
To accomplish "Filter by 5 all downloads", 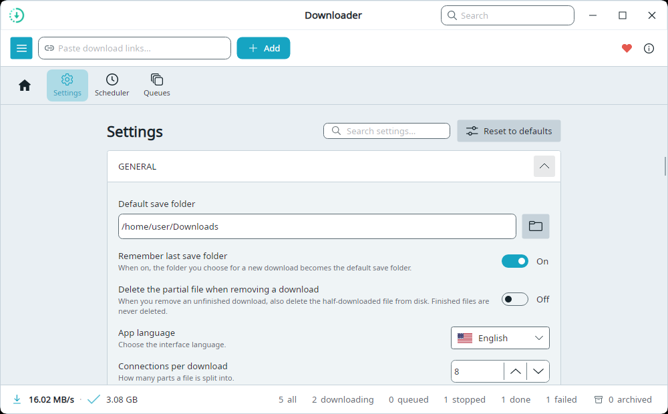I will [x=287, y=399].
